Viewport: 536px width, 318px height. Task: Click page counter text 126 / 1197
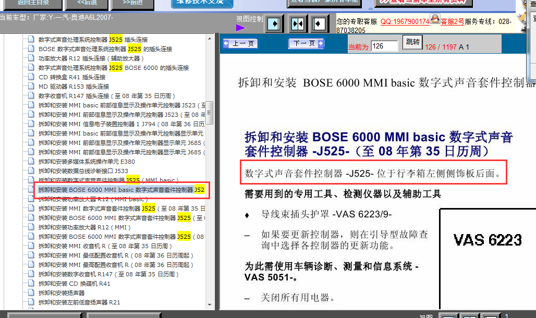(441, 47)
